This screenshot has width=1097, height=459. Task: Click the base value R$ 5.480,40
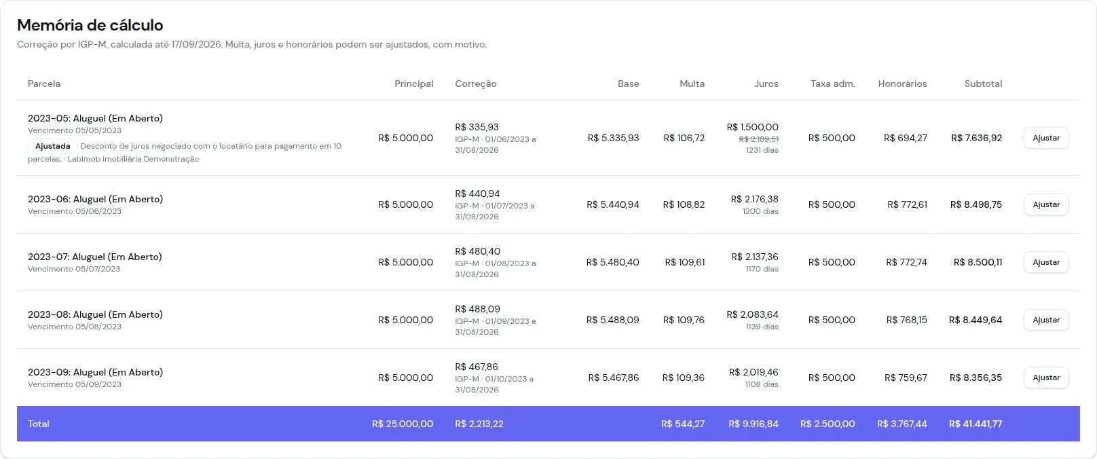[612, 262]
